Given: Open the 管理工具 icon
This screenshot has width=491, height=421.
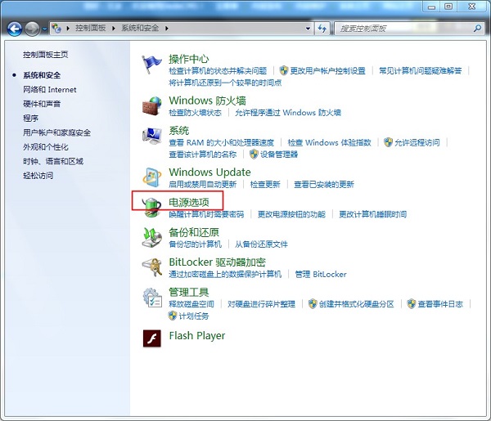Looking at the screenshot, I should click(x=152, y=298).
